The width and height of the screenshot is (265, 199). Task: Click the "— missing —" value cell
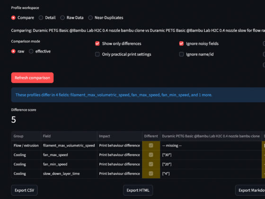tap(211, 145)
